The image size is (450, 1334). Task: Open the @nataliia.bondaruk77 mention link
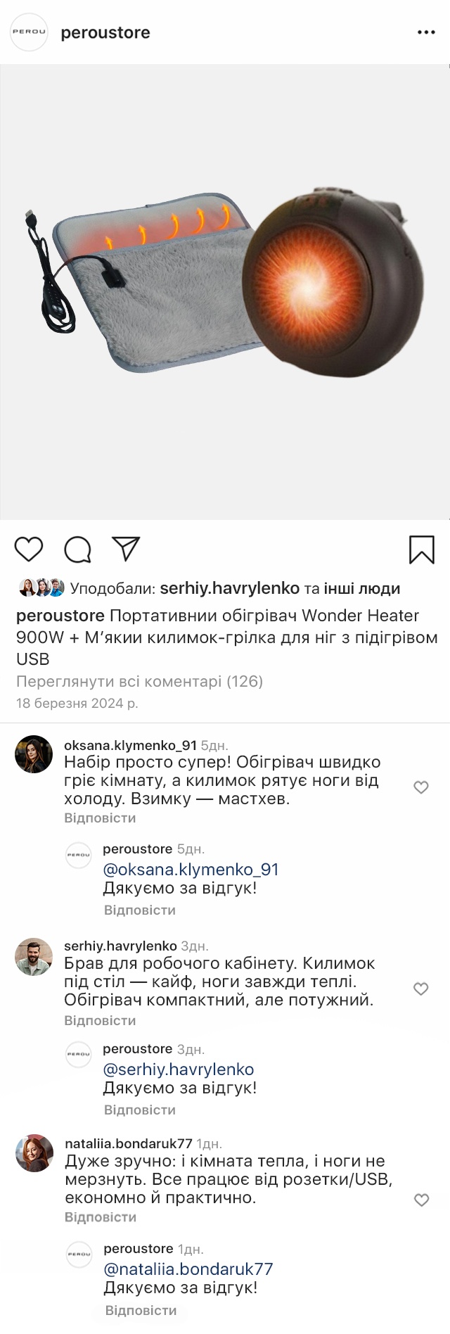coord(188,1269)
